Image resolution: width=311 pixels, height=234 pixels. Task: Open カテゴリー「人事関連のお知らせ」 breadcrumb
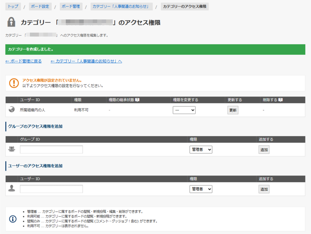click(121, 6)
